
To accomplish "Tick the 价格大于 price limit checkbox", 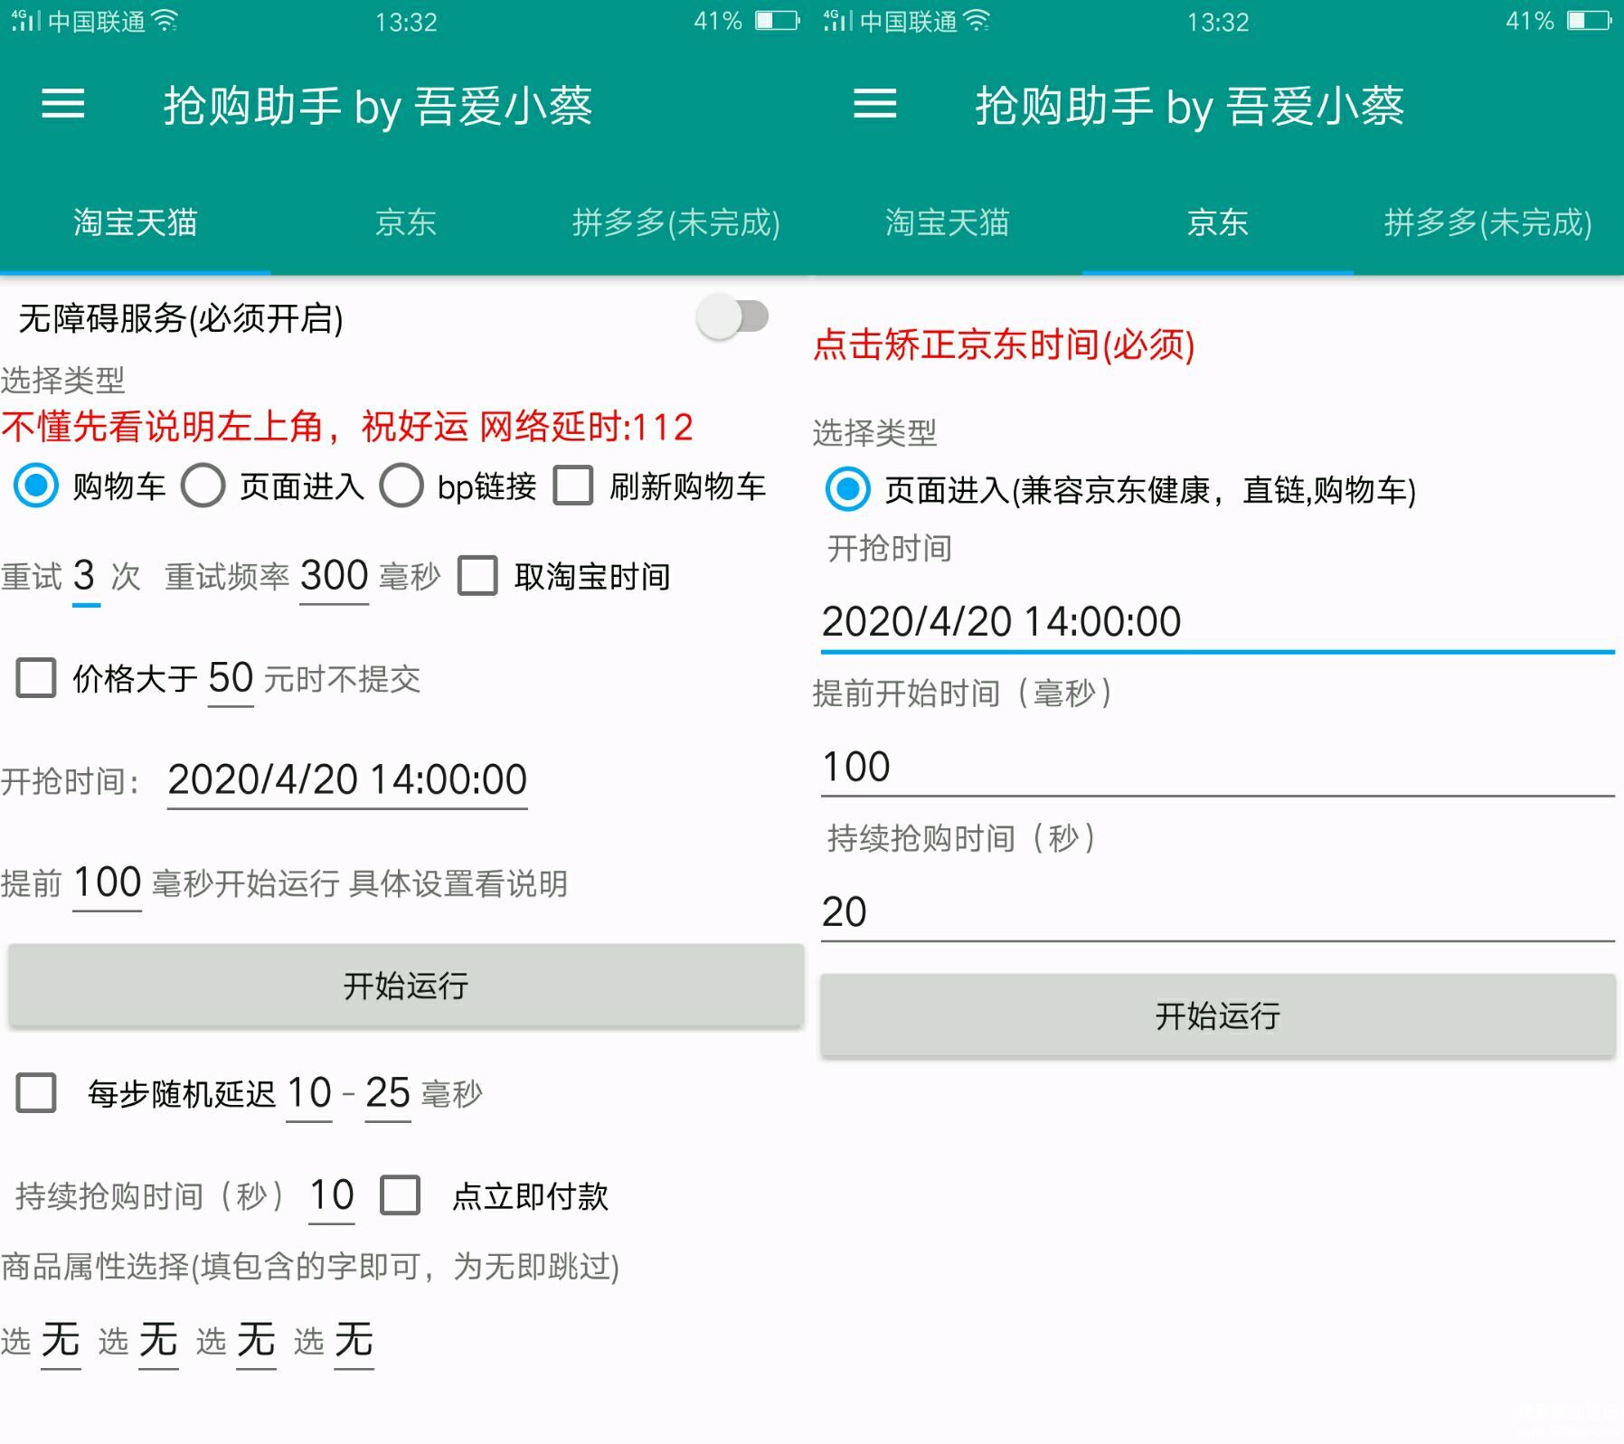I will tap(36, 678).
